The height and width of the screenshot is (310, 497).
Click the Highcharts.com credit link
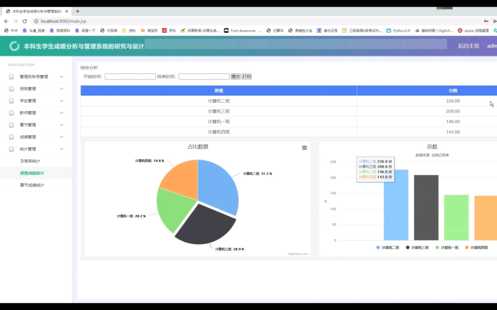tap(298, 254)
